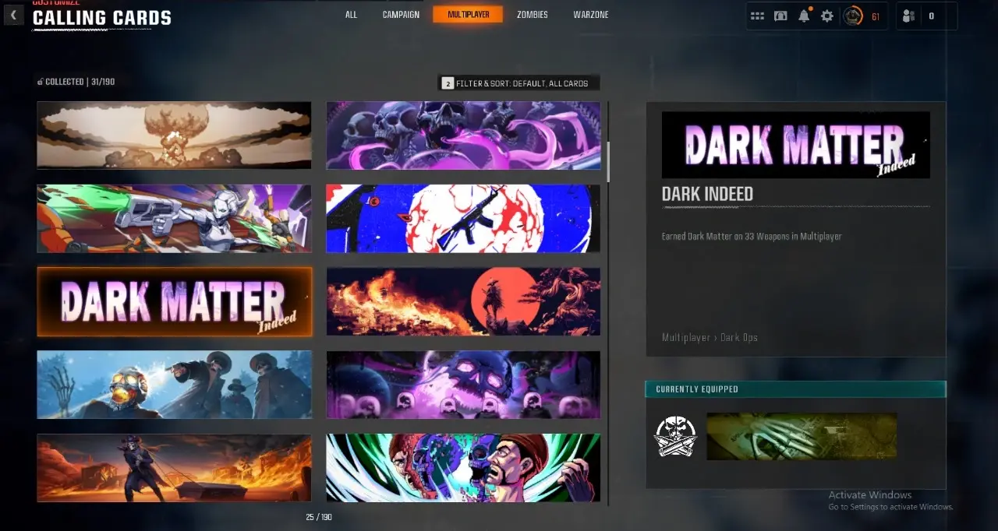Click the Dark Indeed title text
Viewport: 998px width, 531px height.
[x=707, y=194]
